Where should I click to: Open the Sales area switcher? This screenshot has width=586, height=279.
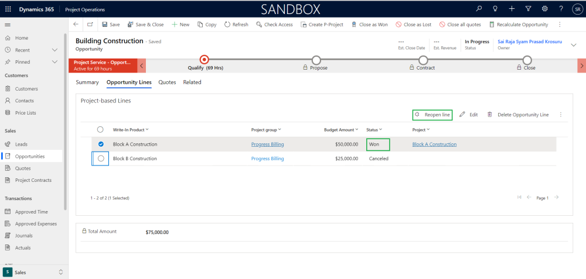click(33, 273)
